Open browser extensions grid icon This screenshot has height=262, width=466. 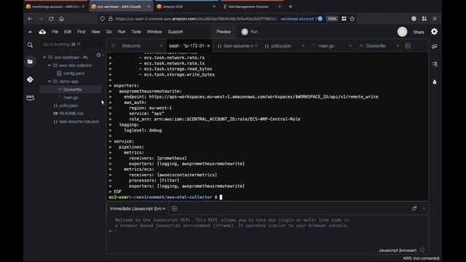tap(424, 19)
